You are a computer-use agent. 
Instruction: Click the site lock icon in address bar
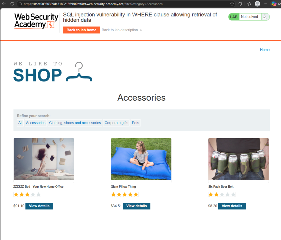[20, 4]
